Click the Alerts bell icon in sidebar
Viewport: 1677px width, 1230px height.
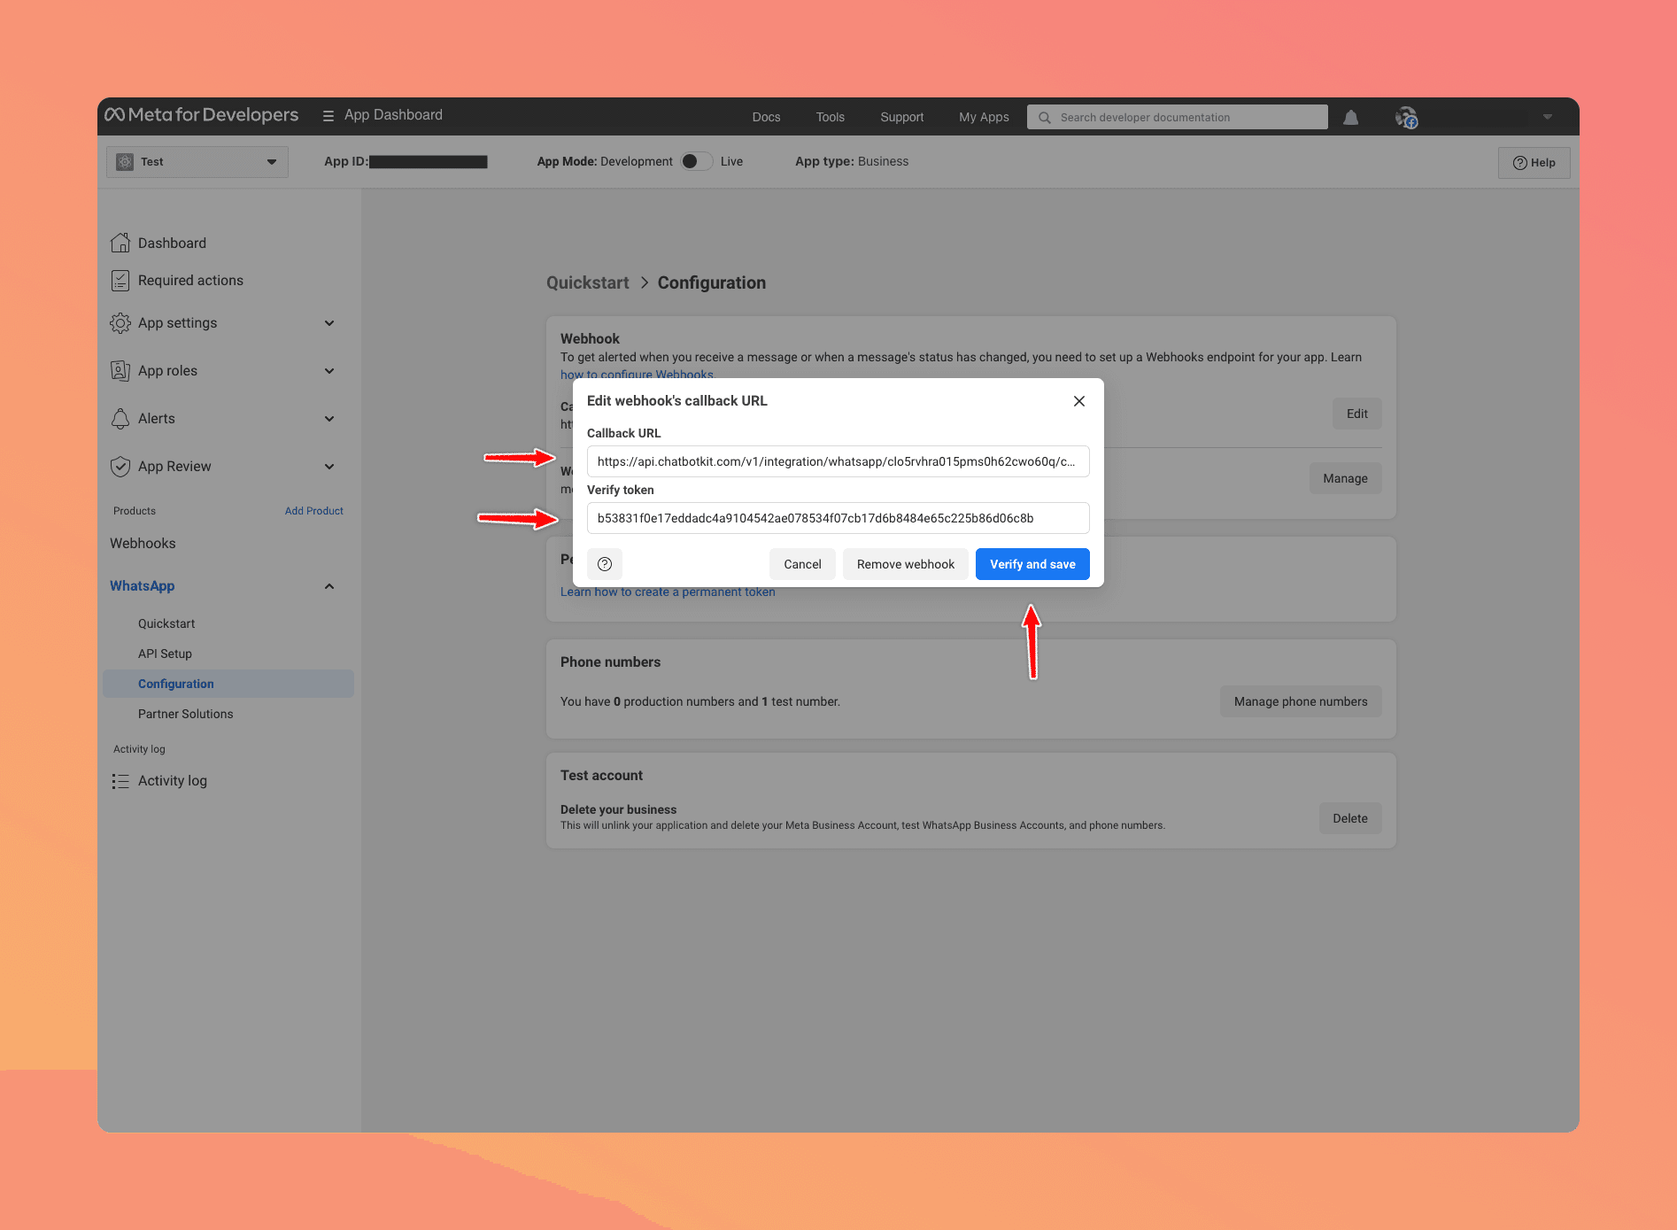coord(120,419)
